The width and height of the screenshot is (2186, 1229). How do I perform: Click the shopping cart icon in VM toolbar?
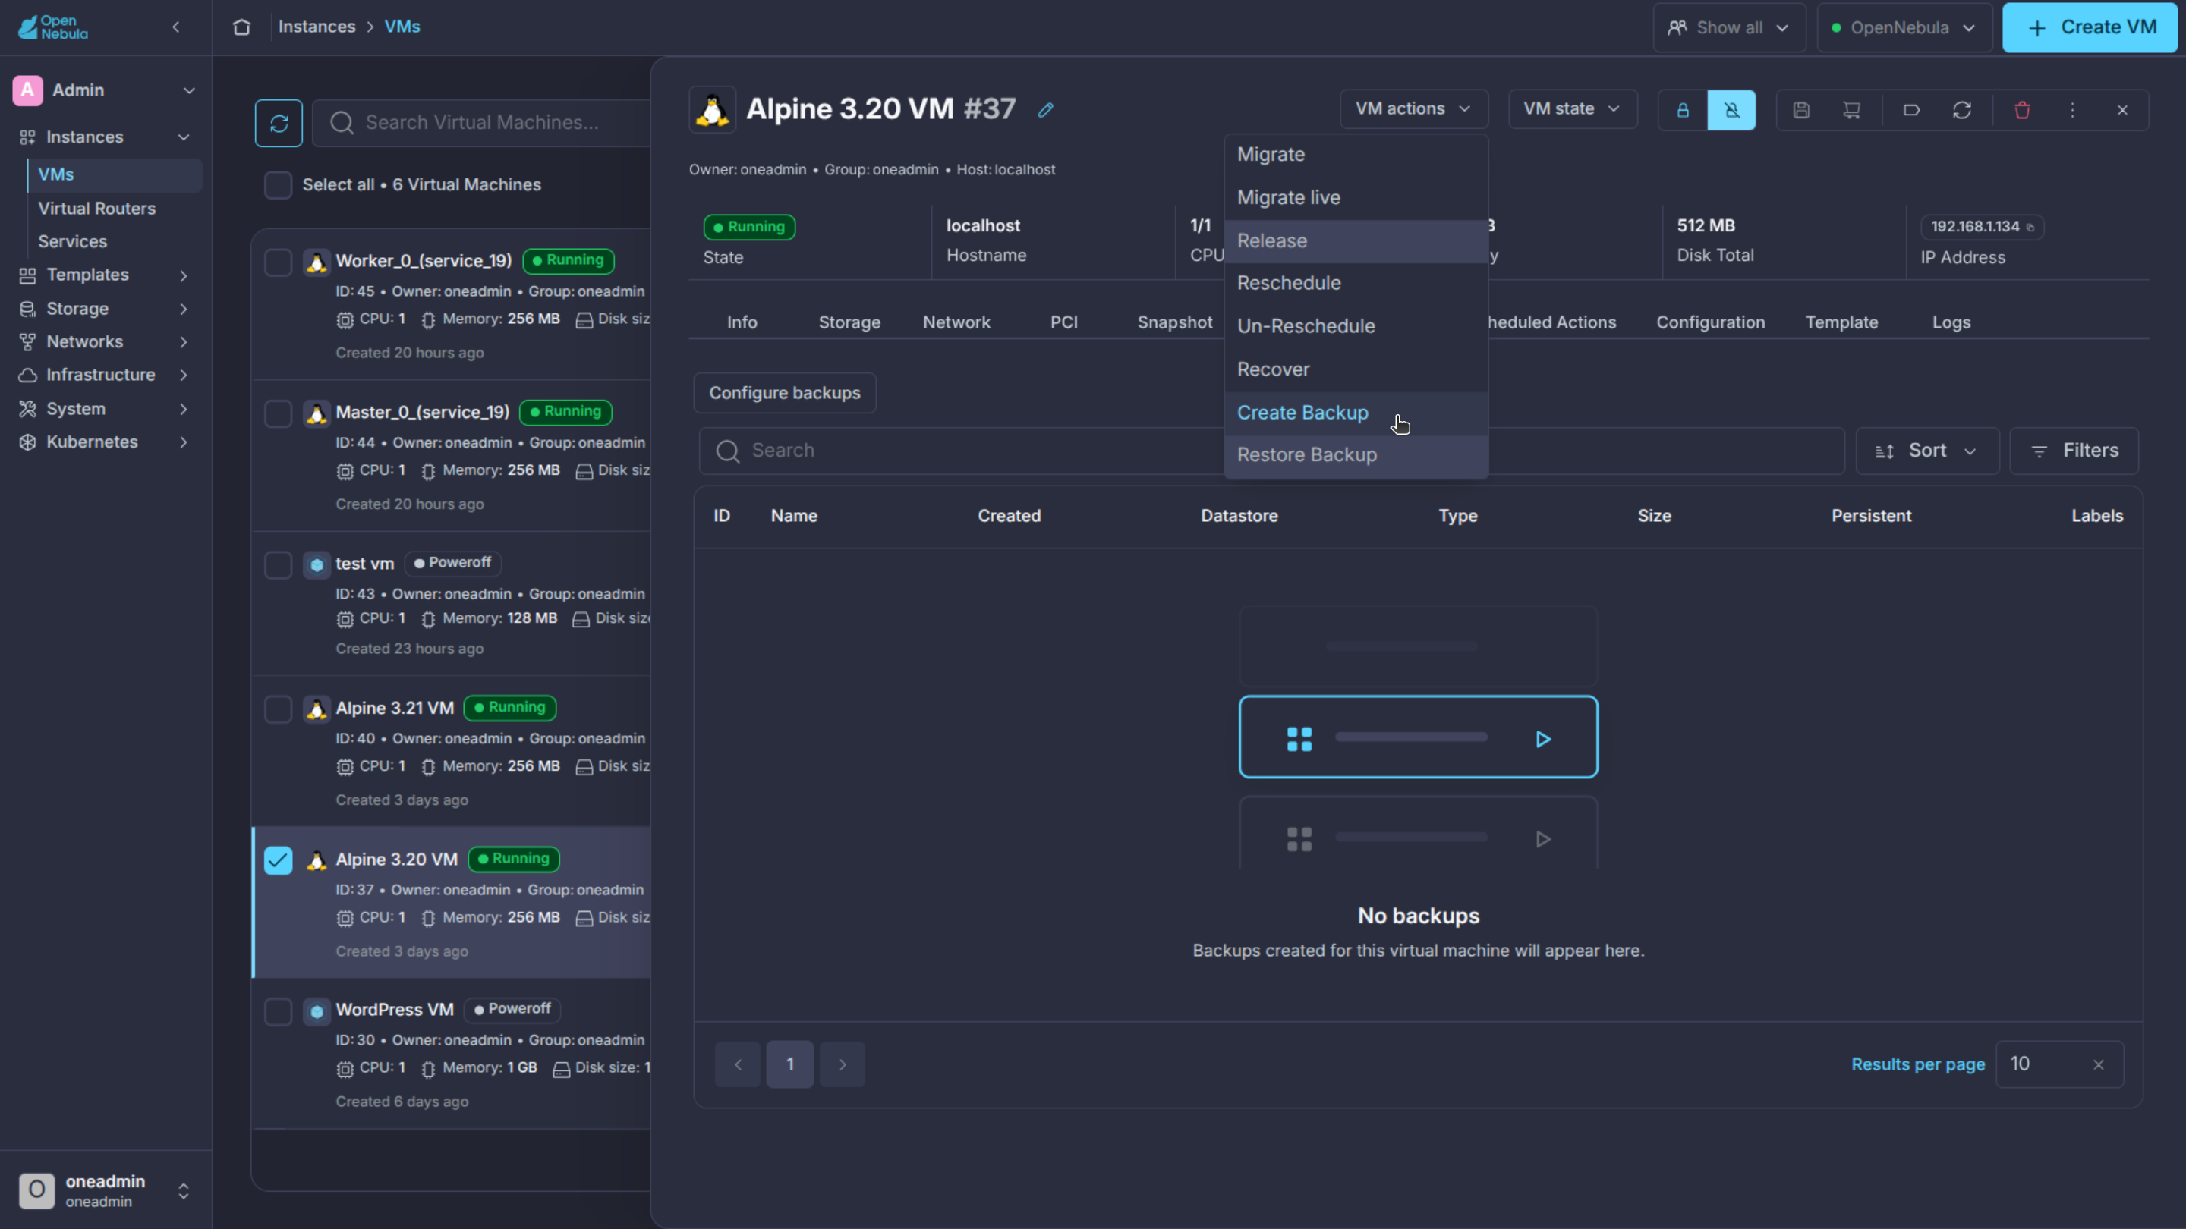(1852, 110)
